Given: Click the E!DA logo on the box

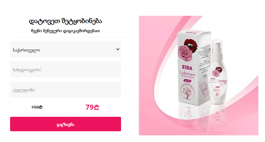Looking at the screenshot, I should click(187, 68).
